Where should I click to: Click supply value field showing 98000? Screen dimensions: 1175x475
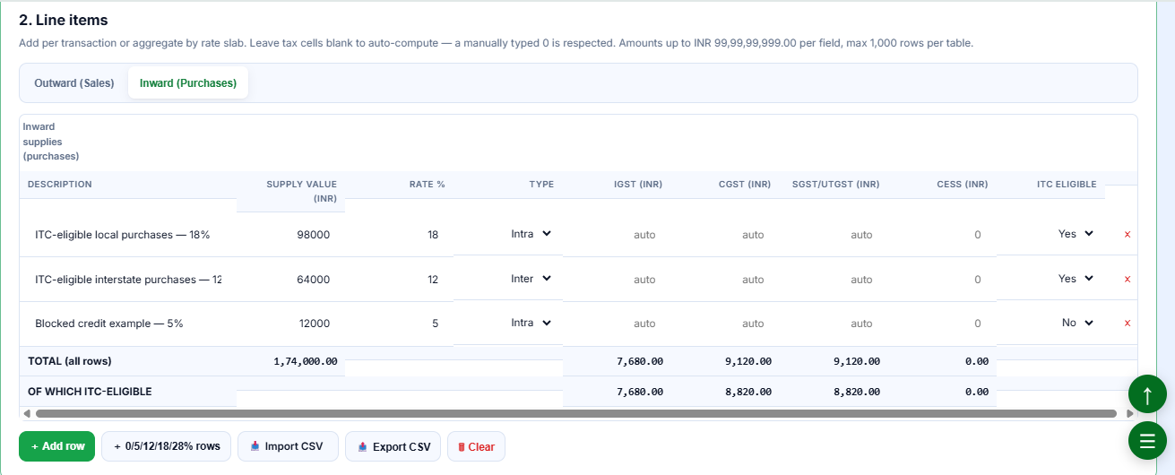[290, 235]
